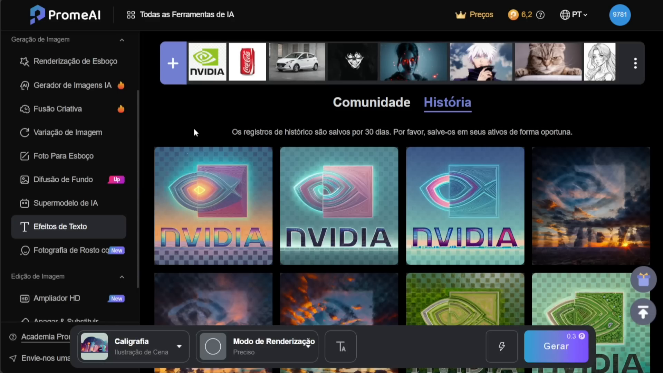
Task: Open the blue-pink NVIDIA history image
Action: [x=465, y=206]
